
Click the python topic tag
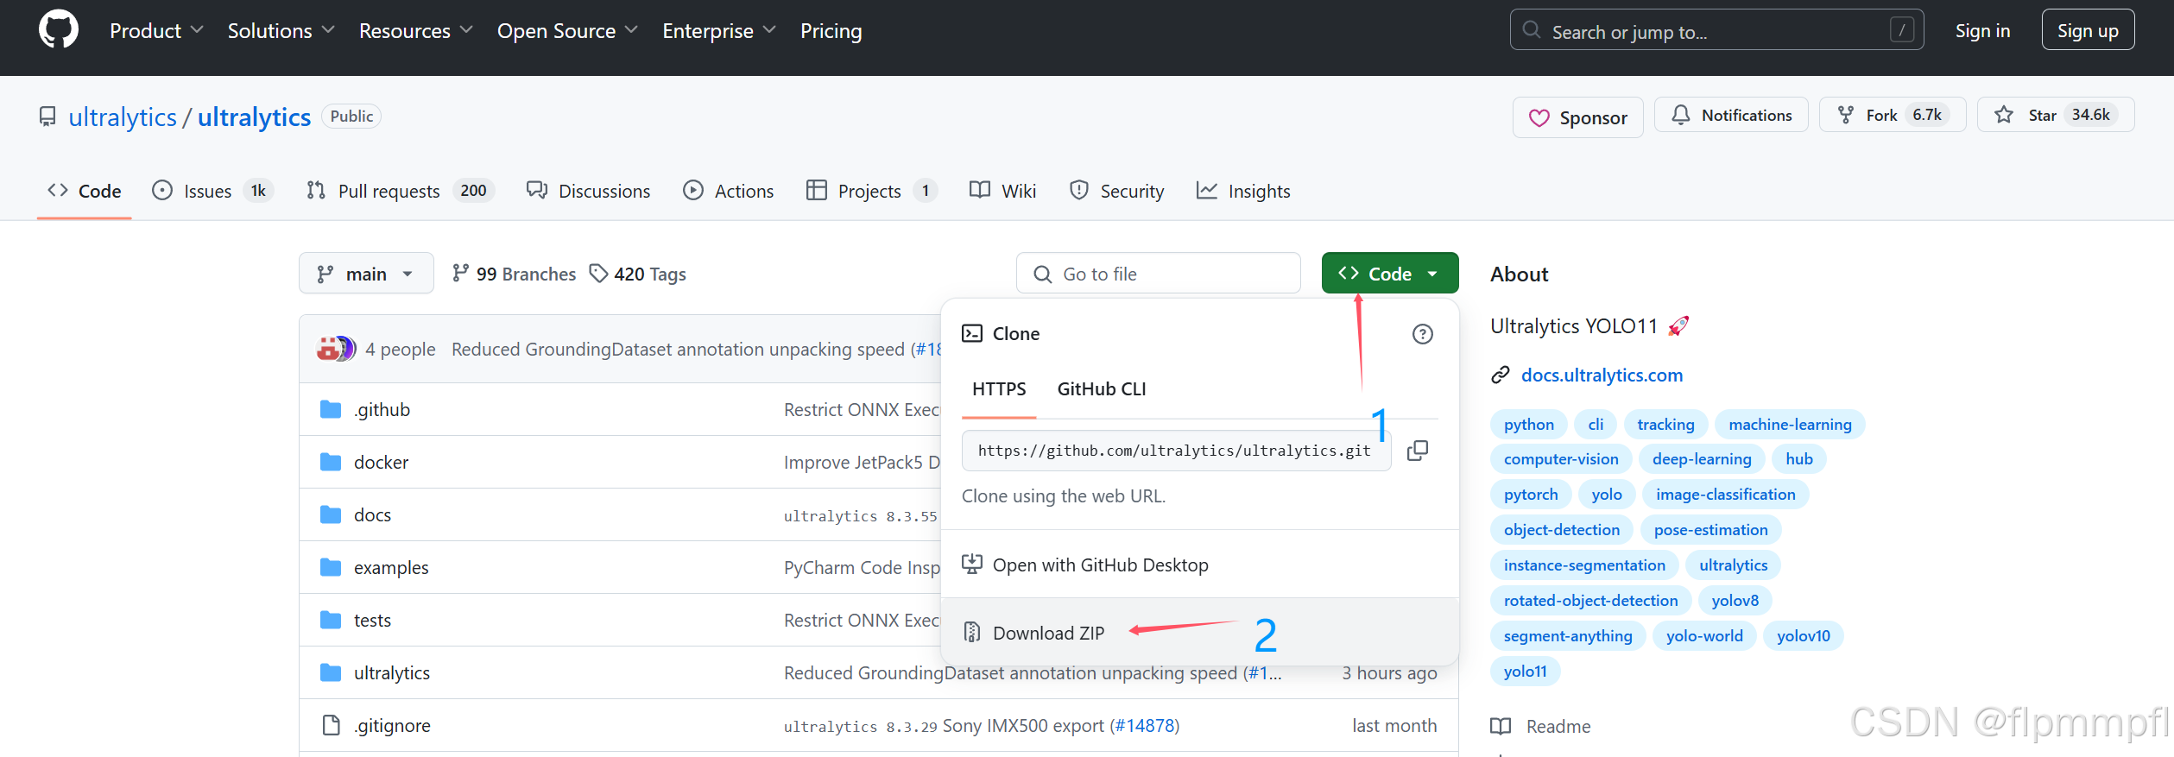pyautogui.click(x=1528, y=424)
